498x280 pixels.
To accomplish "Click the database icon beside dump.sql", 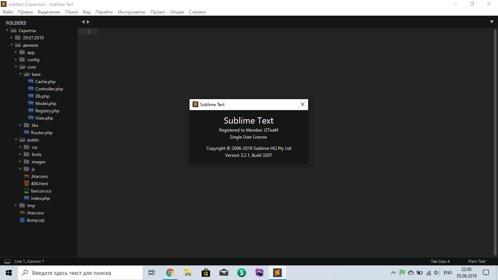I will tap(22, 220).
